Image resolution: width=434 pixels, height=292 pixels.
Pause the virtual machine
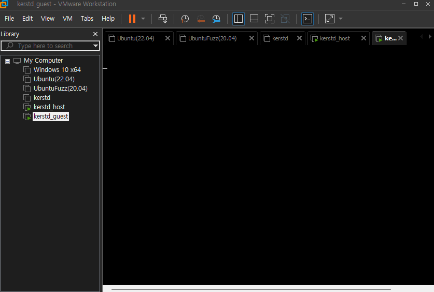[x=132, y=19]
